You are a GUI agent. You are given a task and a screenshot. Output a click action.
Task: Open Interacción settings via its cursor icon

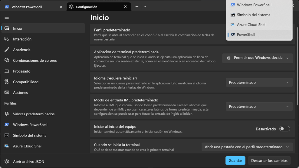click(7, 39)
